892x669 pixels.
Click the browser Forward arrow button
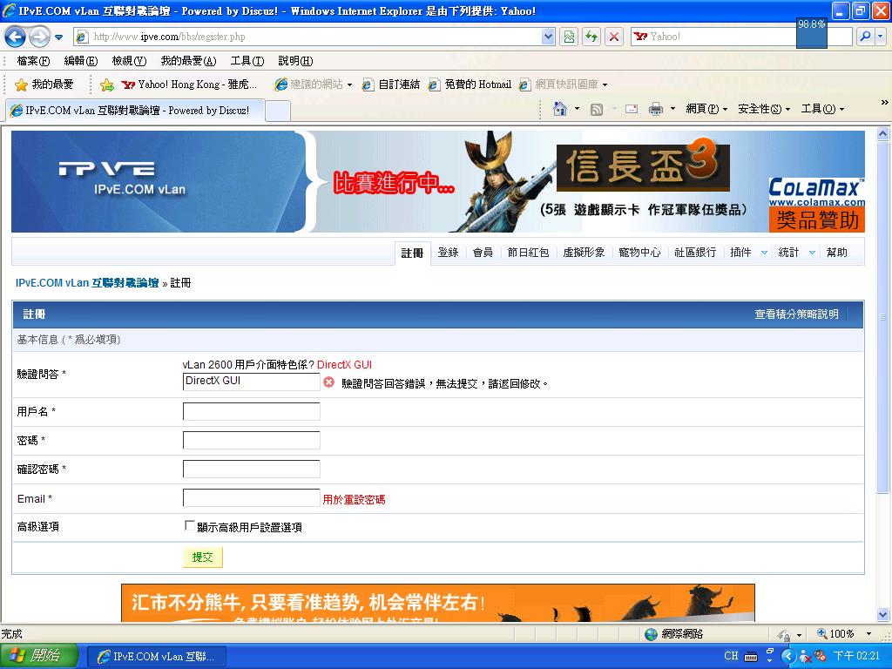click(x=39, y=37)
